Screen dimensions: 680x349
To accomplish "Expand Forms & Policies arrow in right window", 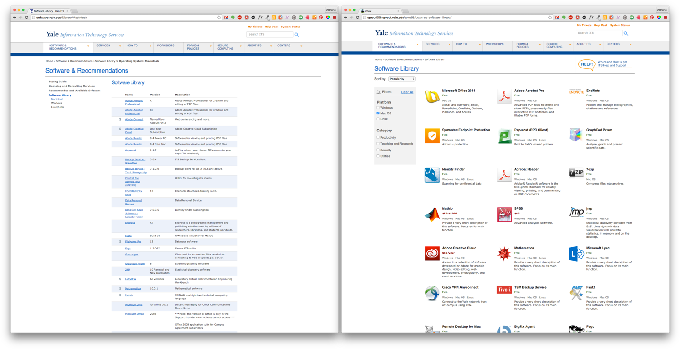I will [539, 45].
